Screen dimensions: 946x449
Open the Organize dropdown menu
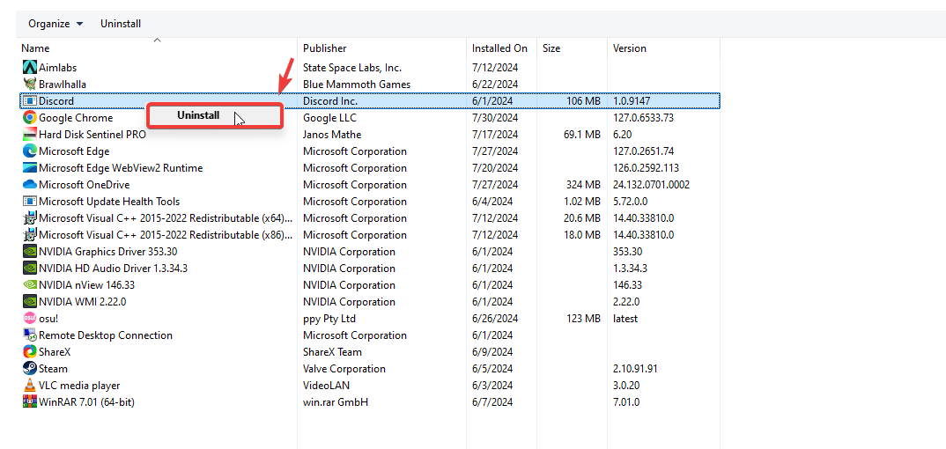tap(55, 24)
